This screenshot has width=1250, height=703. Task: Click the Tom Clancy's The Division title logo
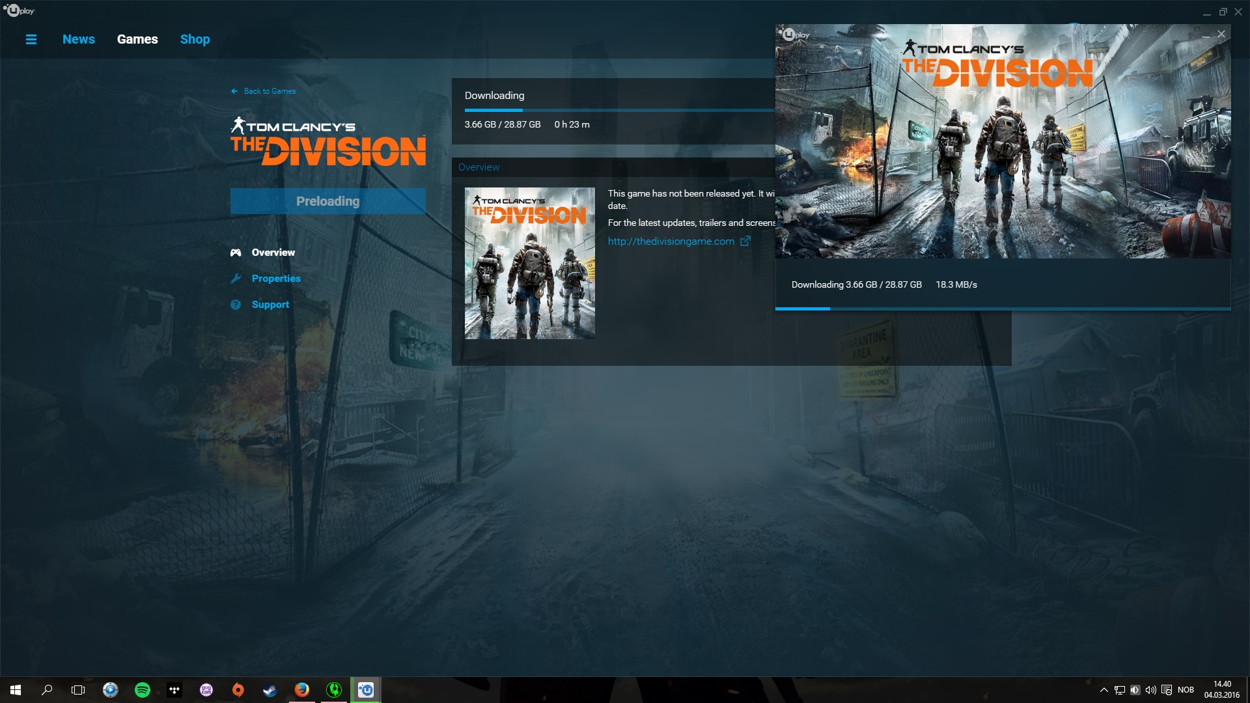[x=328, y=141]
